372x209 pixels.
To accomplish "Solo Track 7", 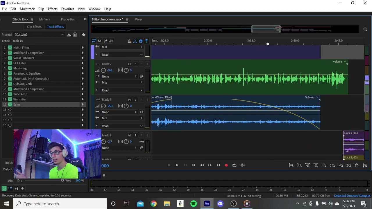I will point(135,100).
